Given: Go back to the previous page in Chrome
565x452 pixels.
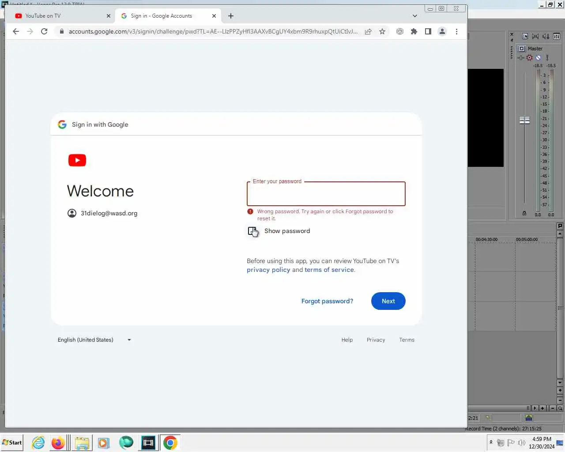Looking at the screenshot, I should 16,31.
